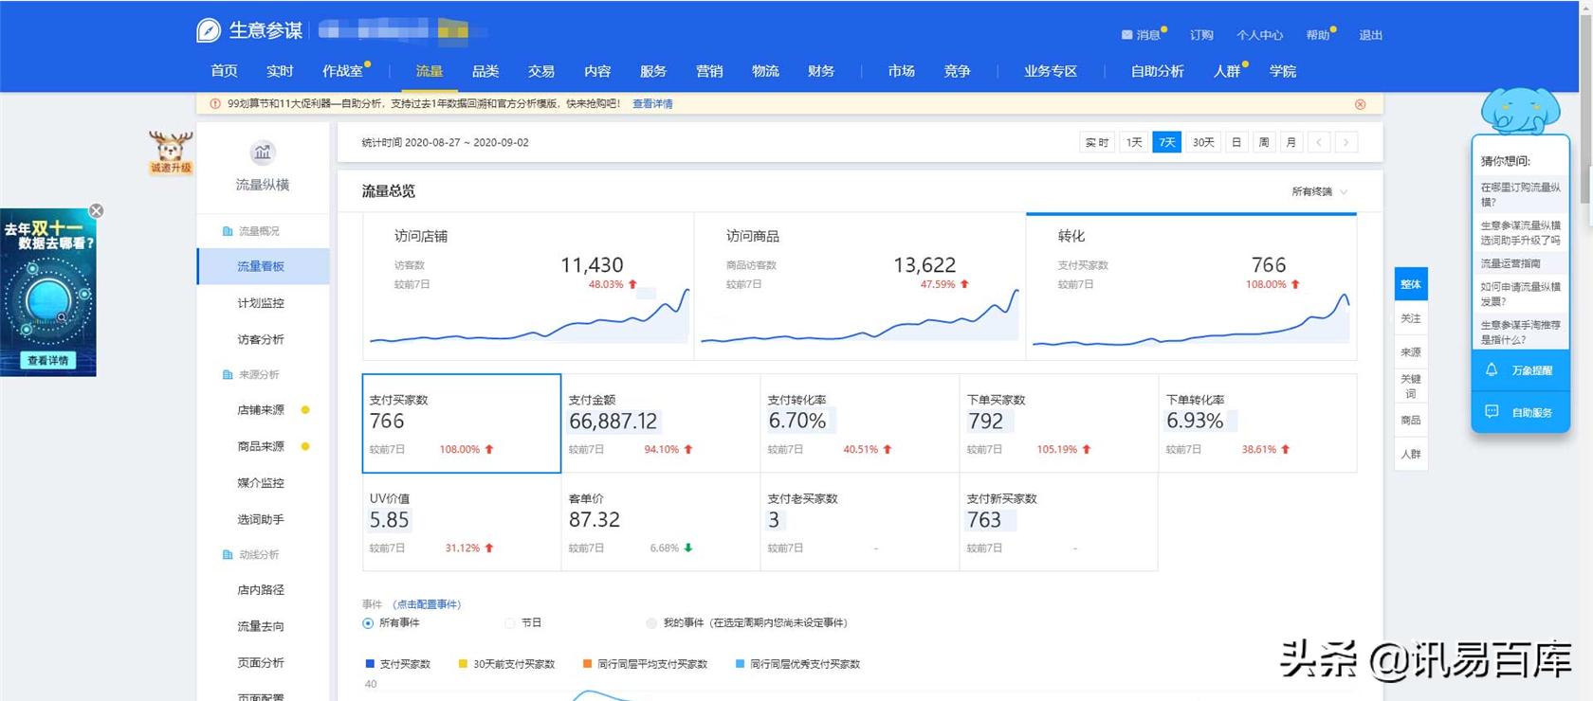The width and height of the screenshot is (1593, 701).
Task: Open 流量看板 in the sidebar
Action: (264, 267)
